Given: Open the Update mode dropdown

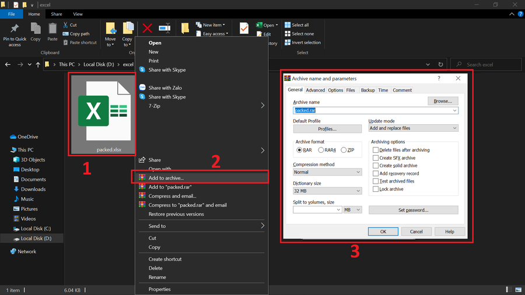Looking at the screenshot, I should [x=413, y=128].
